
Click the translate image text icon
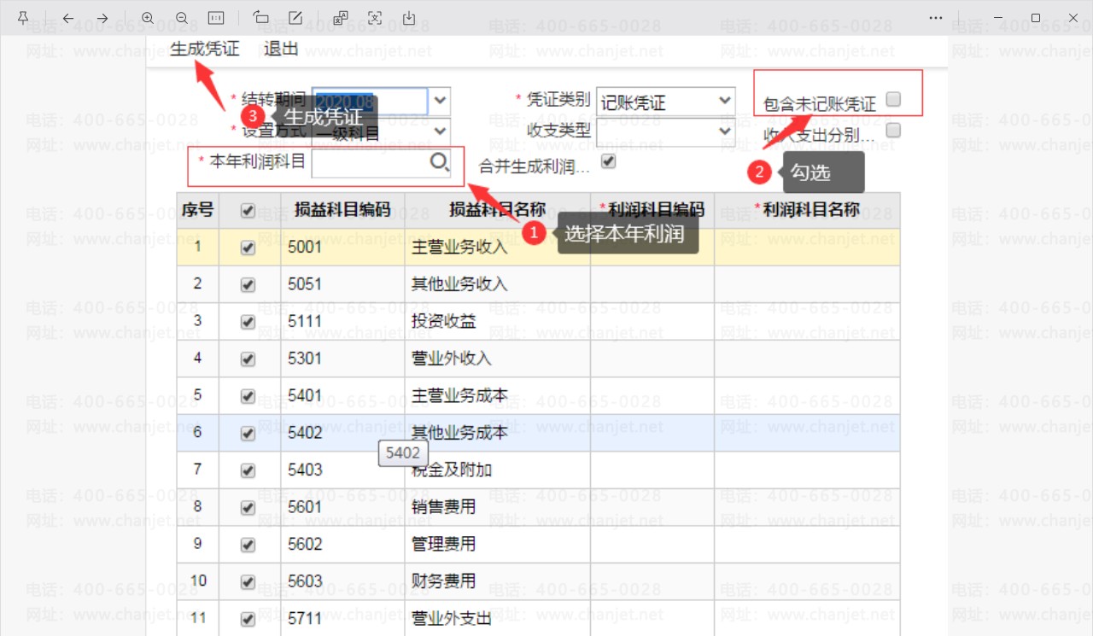click(x=340, y=18)
